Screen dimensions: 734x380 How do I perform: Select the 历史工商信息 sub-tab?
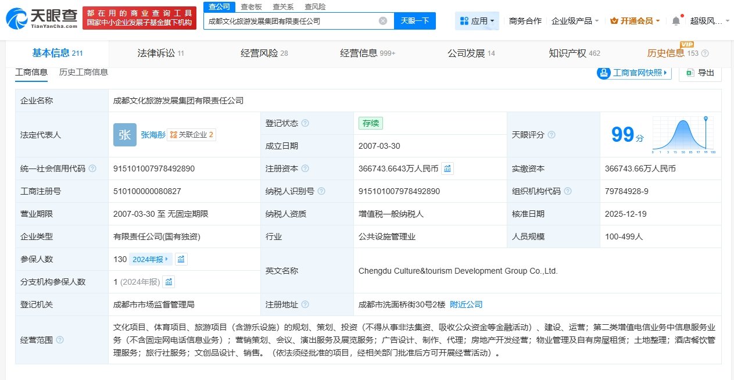coord(84,73)
